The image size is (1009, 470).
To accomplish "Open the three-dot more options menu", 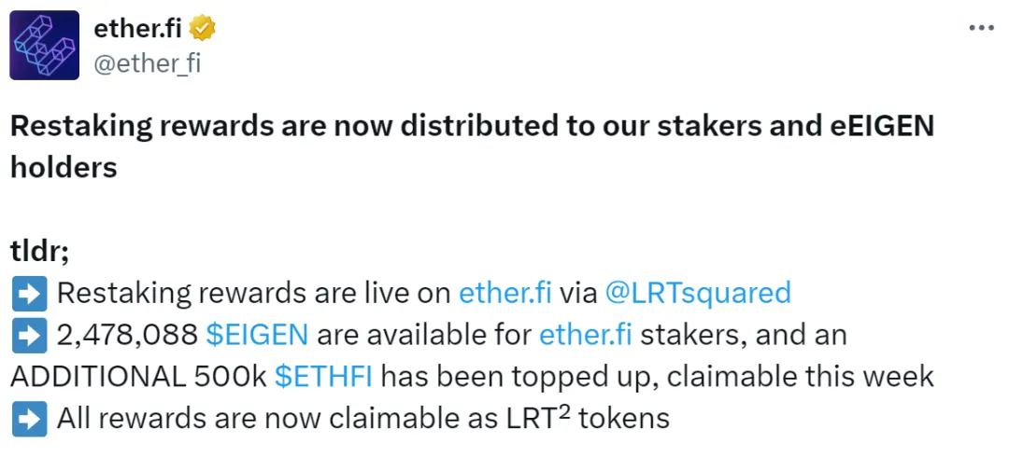I will point(981,28).
